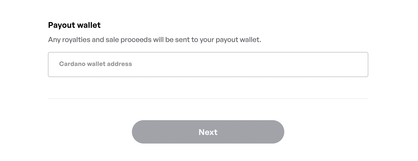Click the horizontal divider above Next

click(208, 99)
